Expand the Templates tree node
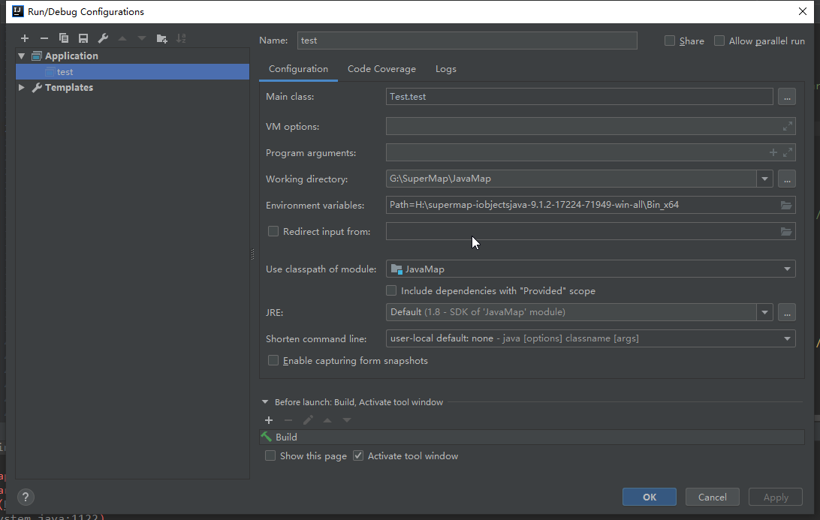Viewport: 820px width, 520px height. coord(22,87)
